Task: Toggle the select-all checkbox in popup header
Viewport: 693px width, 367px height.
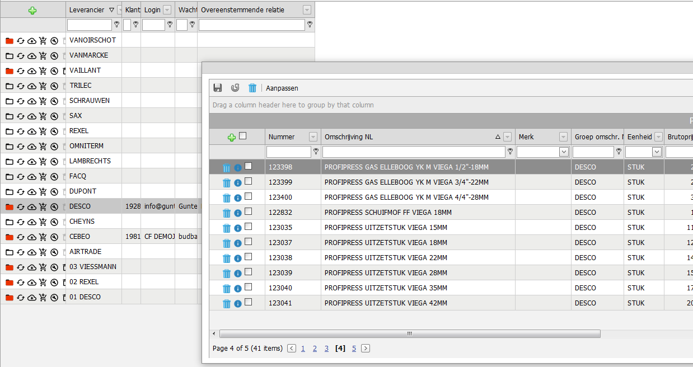Action: click(x=243, y=135)
